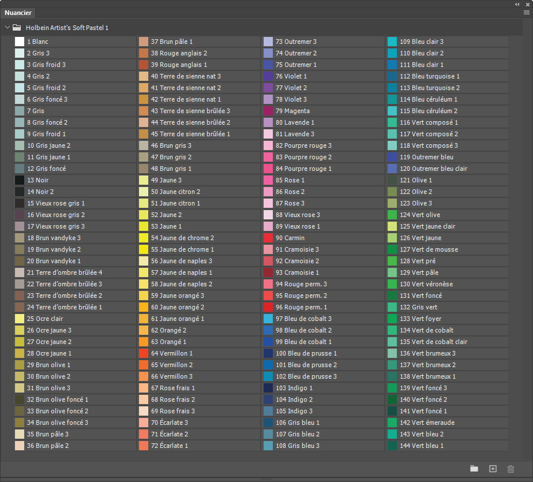Select the 142 Vert émeraude swatch

393,423
